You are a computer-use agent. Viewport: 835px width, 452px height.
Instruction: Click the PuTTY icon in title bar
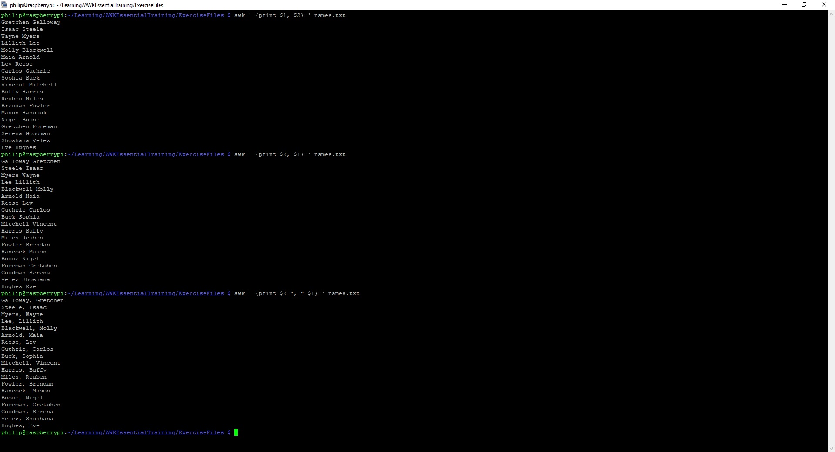[4, 5]
